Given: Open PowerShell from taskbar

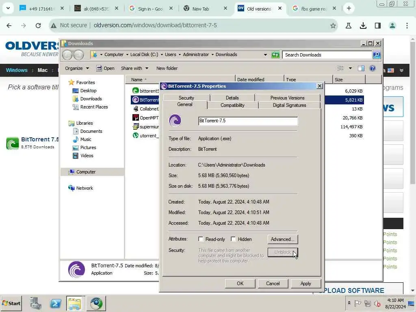Looking at the screenshot, I should pyautogui.click(x=55, y=303).
